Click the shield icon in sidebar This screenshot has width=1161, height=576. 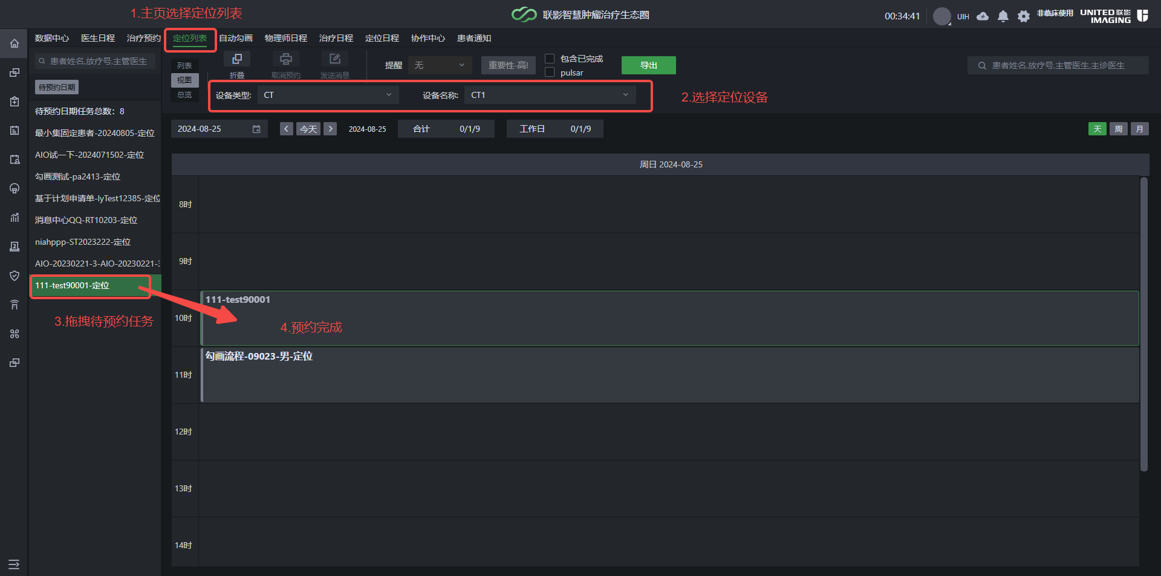tap(15, 276)
